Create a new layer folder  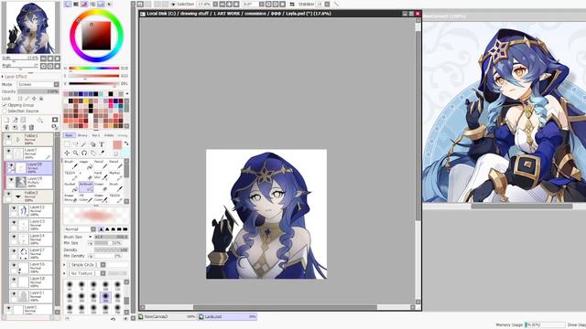pyautogui.click(x=23, y=120)
